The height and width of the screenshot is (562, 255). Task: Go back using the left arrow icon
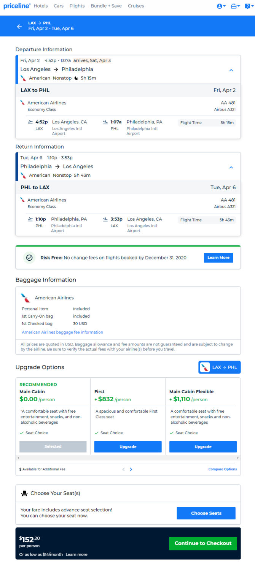pyautogui.click(x=19, y=27)
